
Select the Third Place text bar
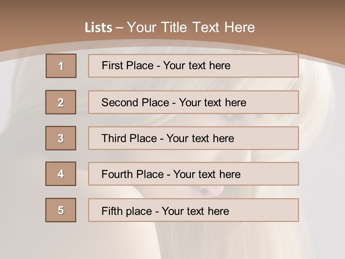coord(193,138)
